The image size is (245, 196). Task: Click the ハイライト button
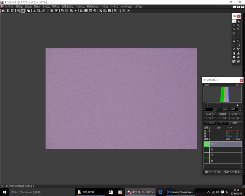click(x=235, y=114)
